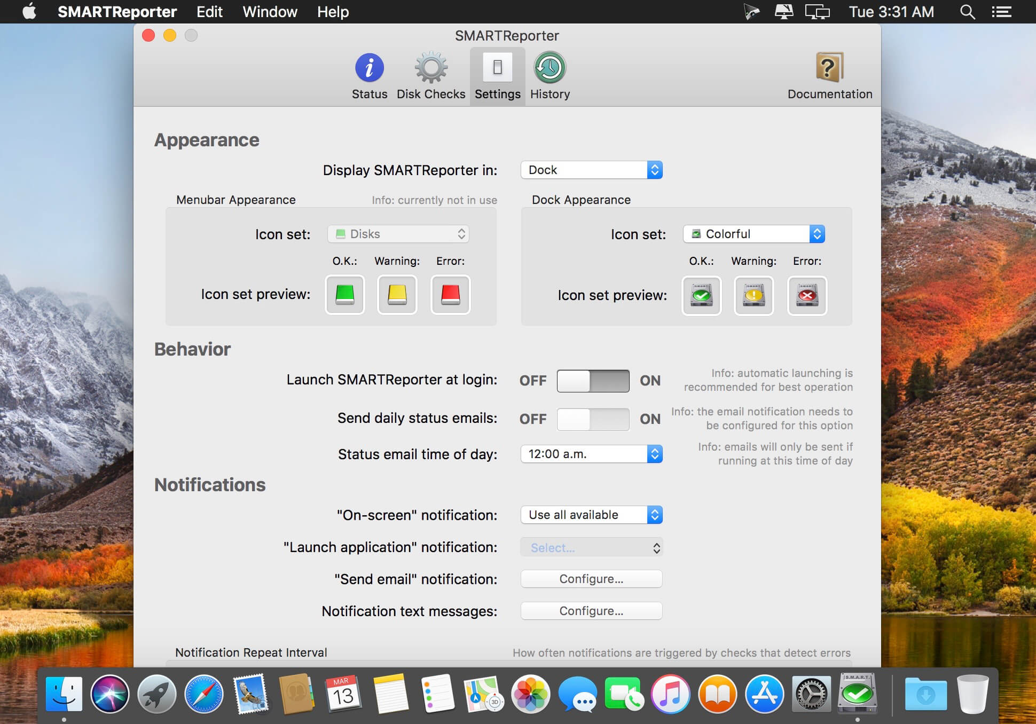Click the AirPlay display menu bar icon
The height and width of the screenshot is (724, 1036).
pos(783,12)
